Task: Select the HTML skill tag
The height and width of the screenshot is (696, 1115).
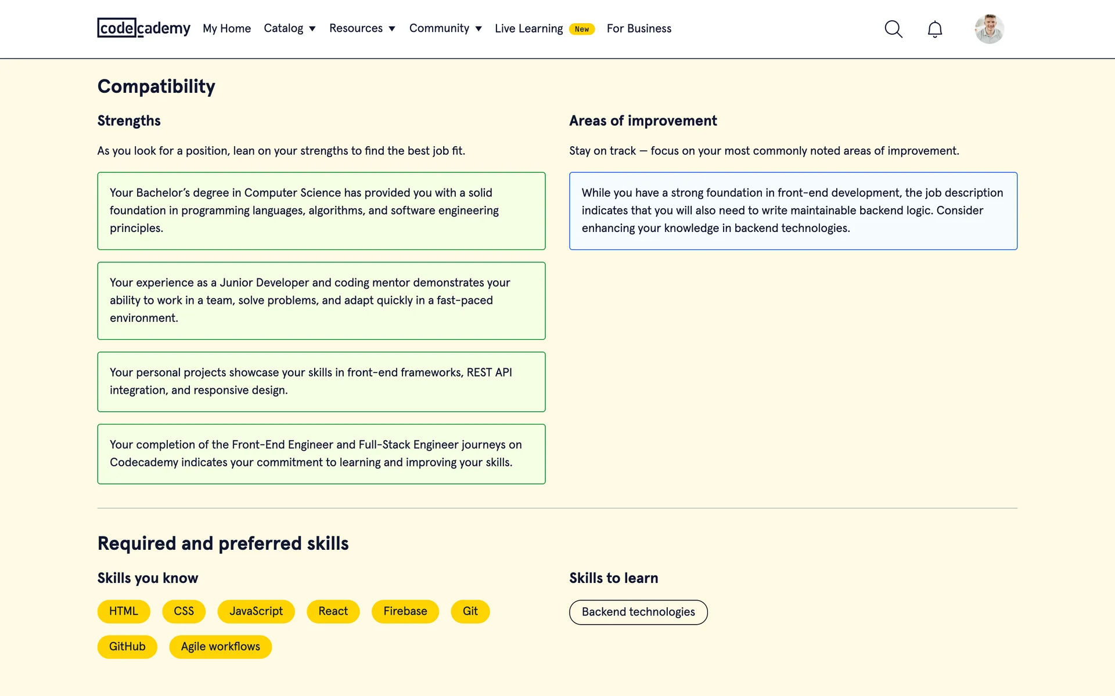Action: coord(124,611)
